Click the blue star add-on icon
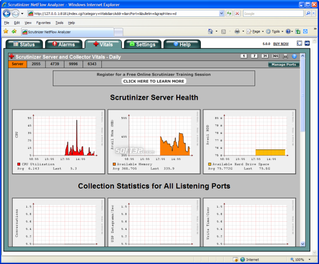 [306, 32]
